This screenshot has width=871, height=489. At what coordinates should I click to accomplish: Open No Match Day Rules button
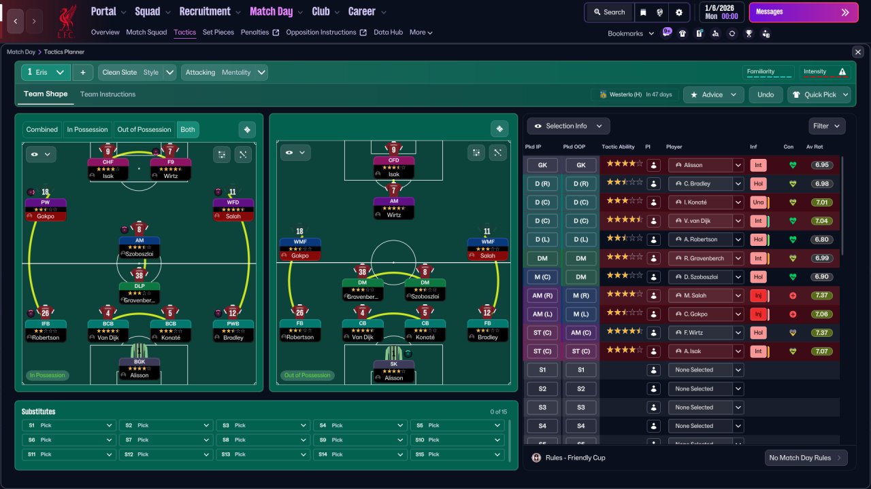(x=806, y=458)
